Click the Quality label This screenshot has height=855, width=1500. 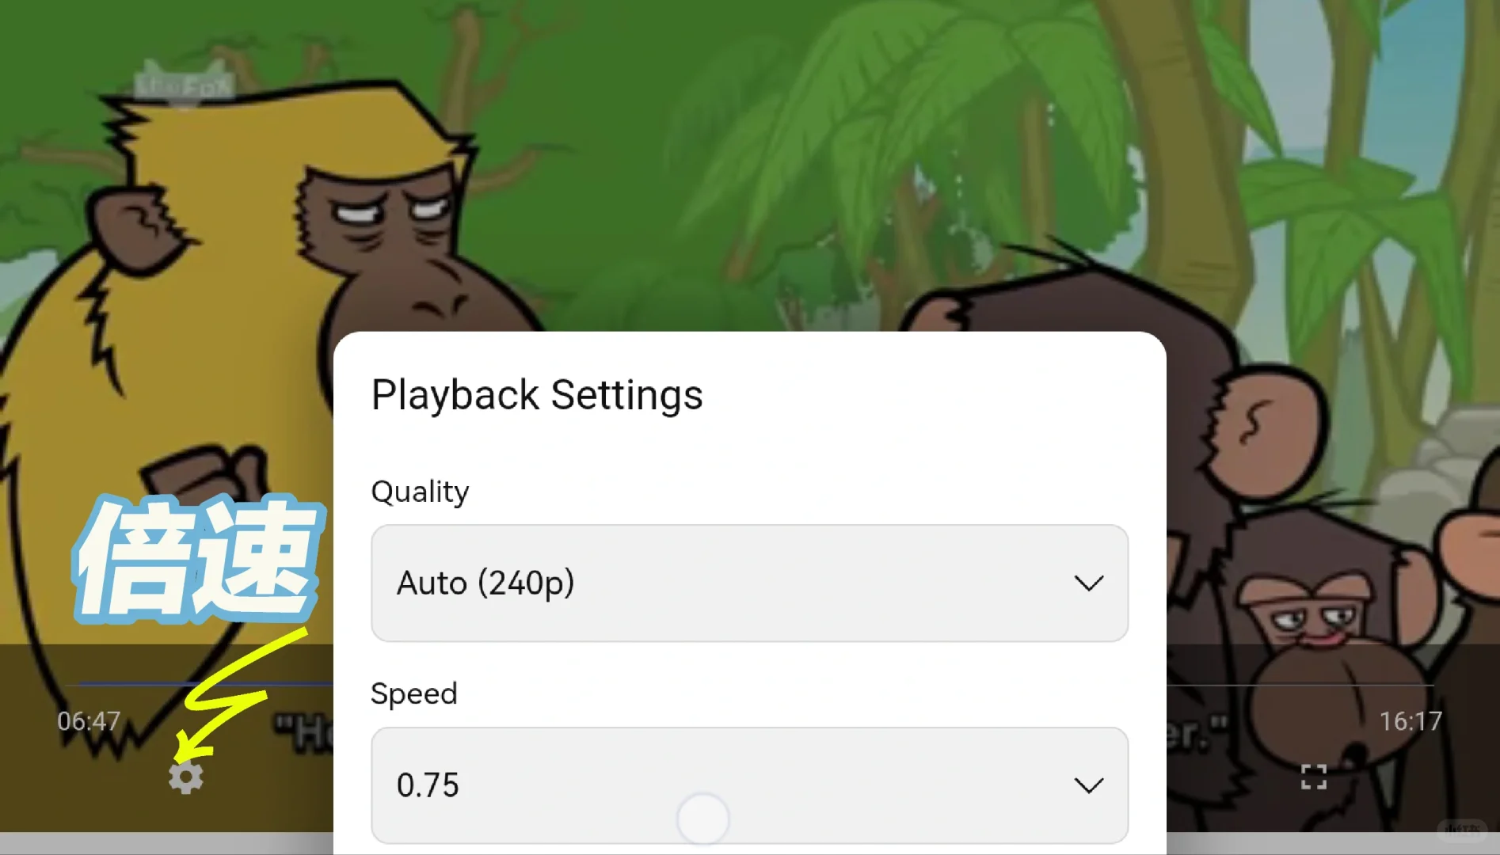pyautogui.click(x=420, y=492)
